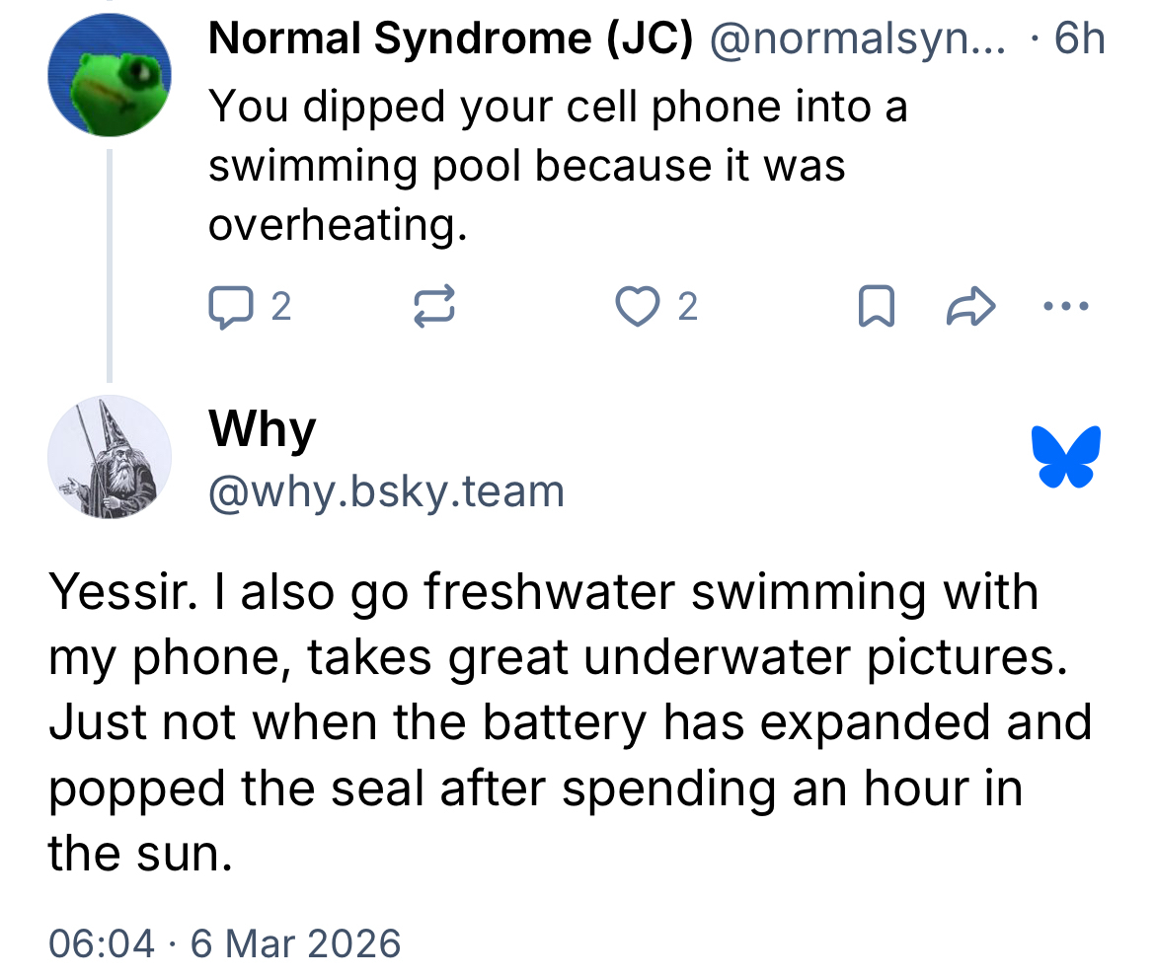Bookmark the Normal Syndrome post
Viewport: 1155px width, 978px height.
(878, 307)
